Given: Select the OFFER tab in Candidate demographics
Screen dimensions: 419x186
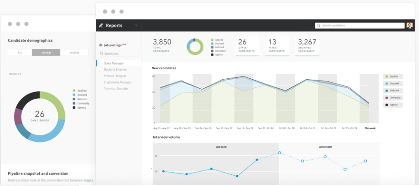Looking at the screenshot, I should pyautogui.click(x=46, y=53).
